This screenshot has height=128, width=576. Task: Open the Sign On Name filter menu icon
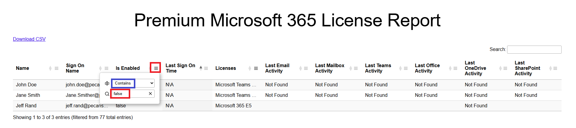tap(106, 69)
